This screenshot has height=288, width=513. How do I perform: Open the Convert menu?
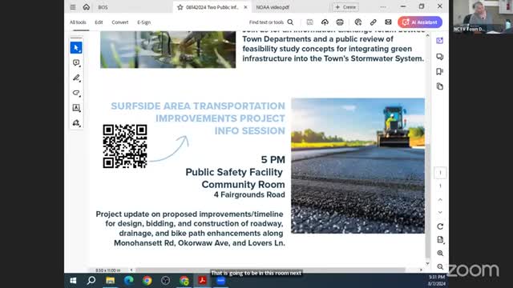[120, 22]
